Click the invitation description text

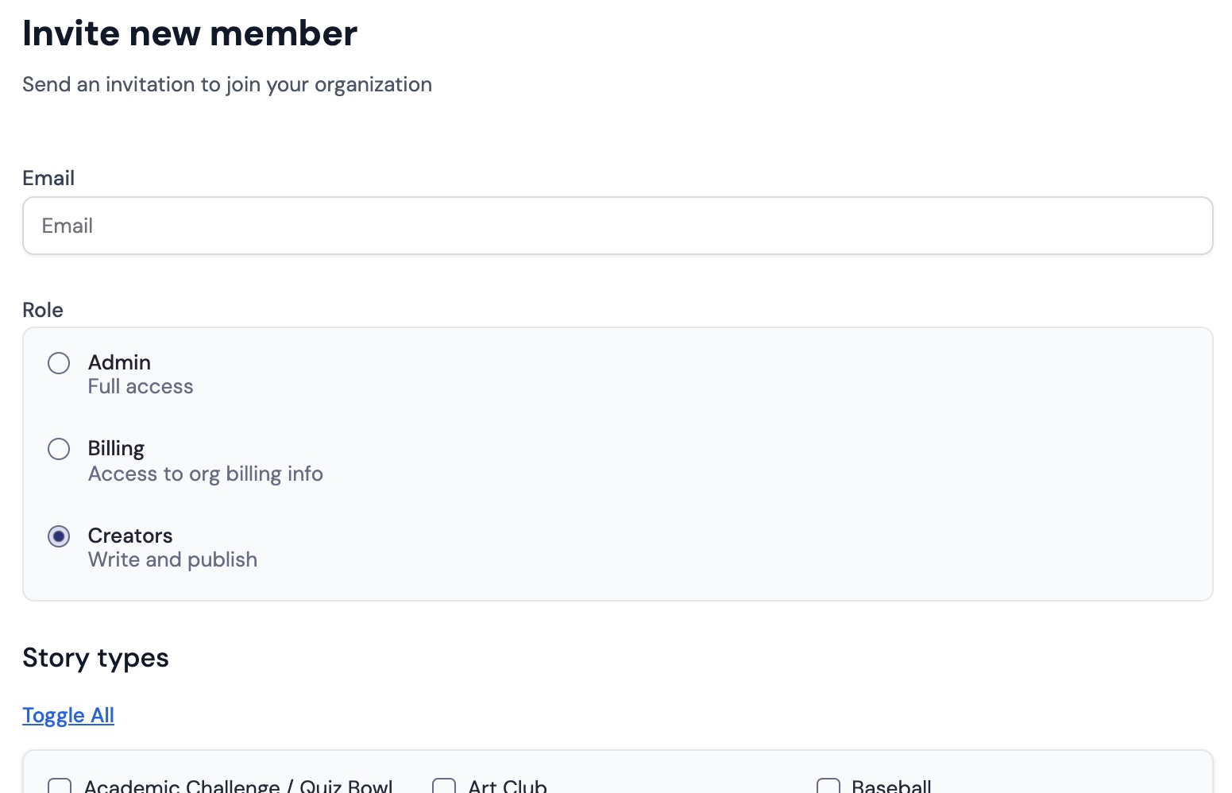click(x=227, y=84)
